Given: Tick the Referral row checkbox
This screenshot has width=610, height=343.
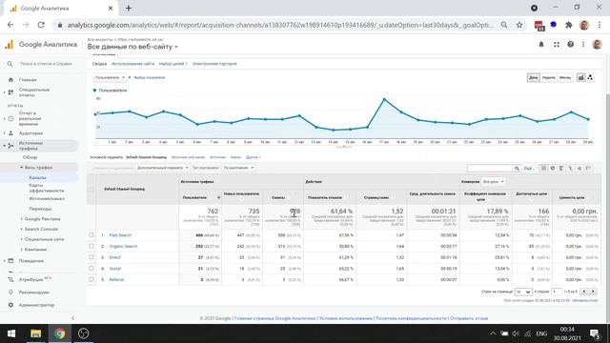Looking at the screenshot, I should pos(91,279).
